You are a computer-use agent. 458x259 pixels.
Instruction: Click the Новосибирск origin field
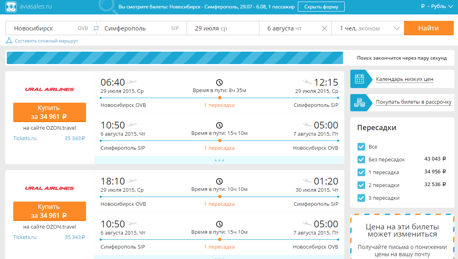pyautogui.click(x=51, y=28)
